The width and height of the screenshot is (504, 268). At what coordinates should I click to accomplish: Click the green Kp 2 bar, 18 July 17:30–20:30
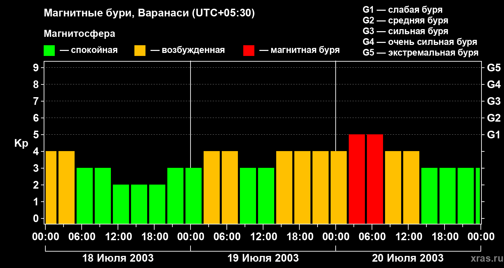click(x=157, y=204)
